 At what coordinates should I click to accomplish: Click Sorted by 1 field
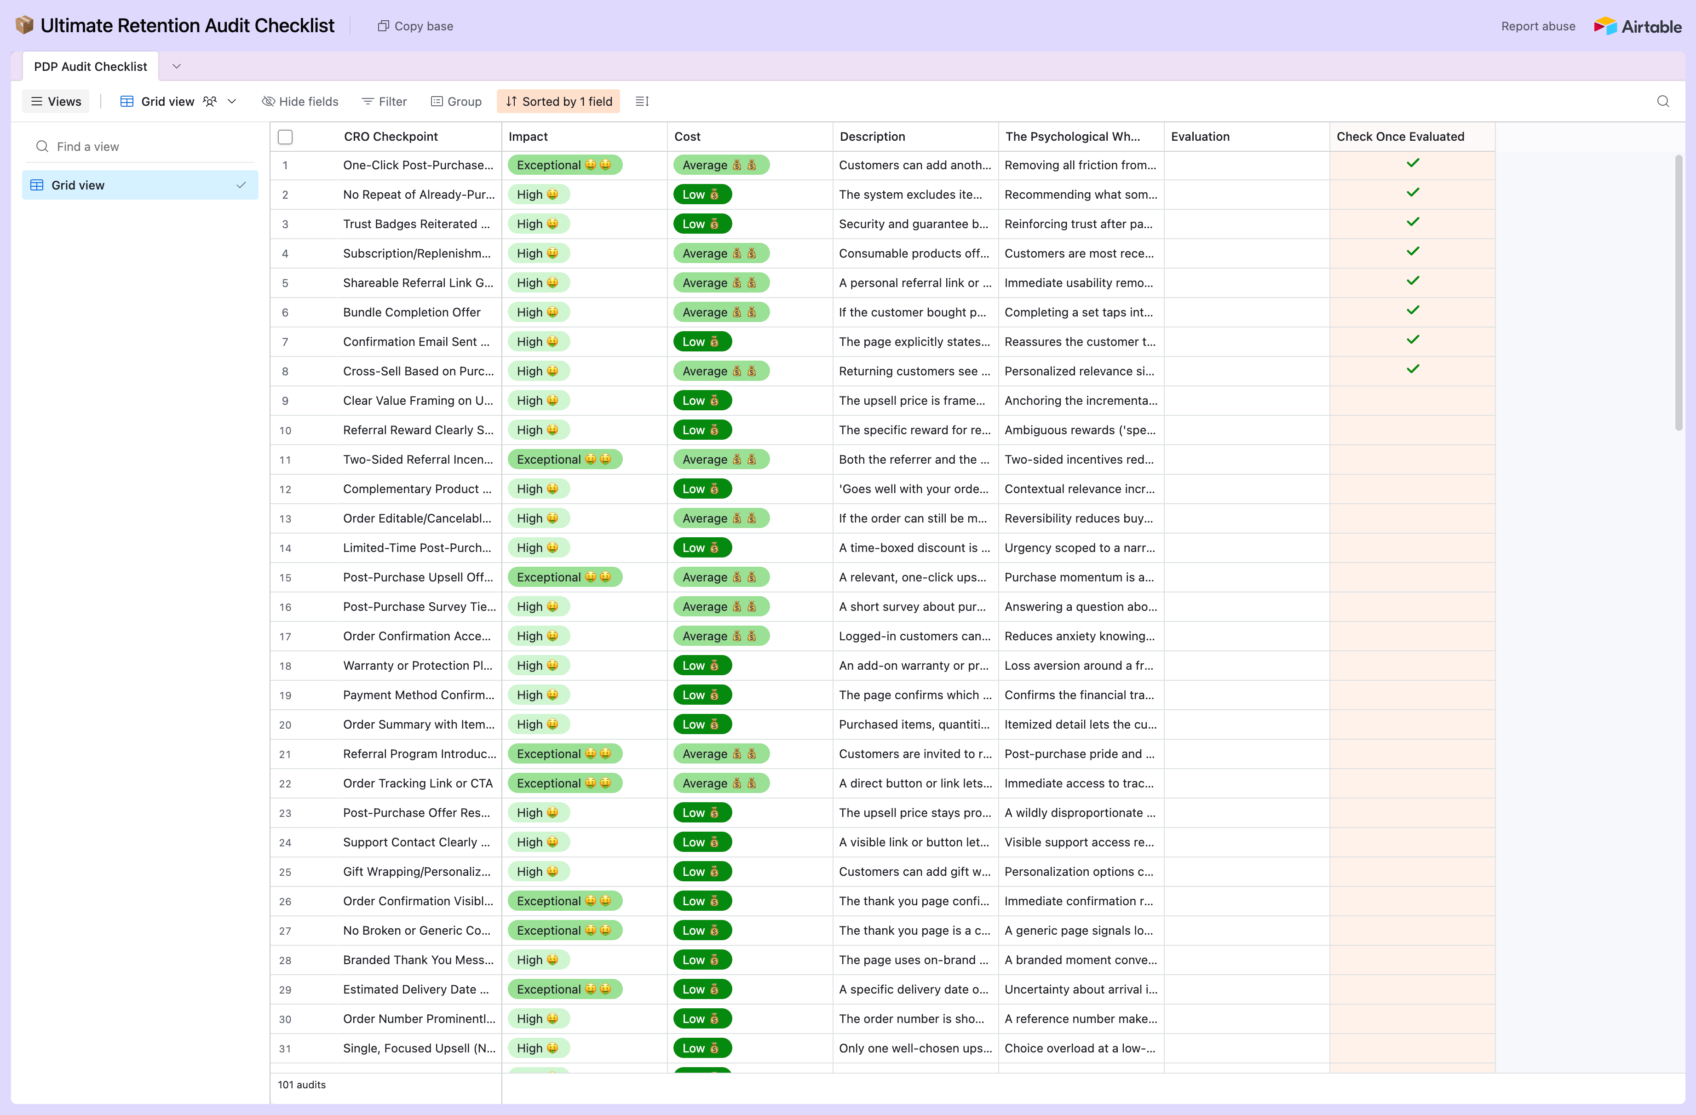point(559,101)
